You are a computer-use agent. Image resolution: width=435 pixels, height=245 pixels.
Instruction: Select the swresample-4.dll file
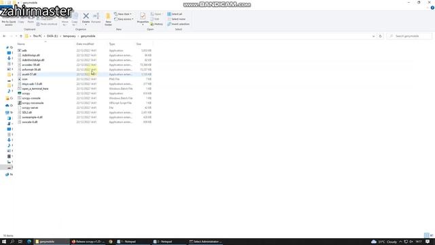tap(32, 117)
